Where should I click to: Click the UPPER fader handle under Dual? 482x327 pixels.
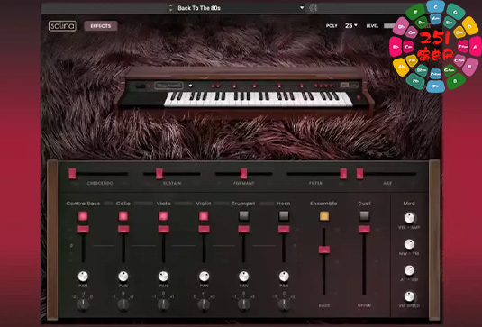364,230
